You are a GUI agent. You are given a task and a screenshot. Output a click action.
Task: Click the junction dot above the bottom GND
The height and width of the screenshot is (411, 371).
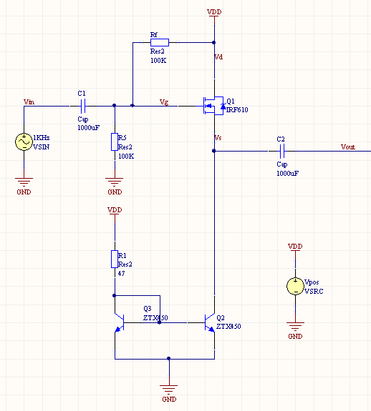(x=169, y=359)
